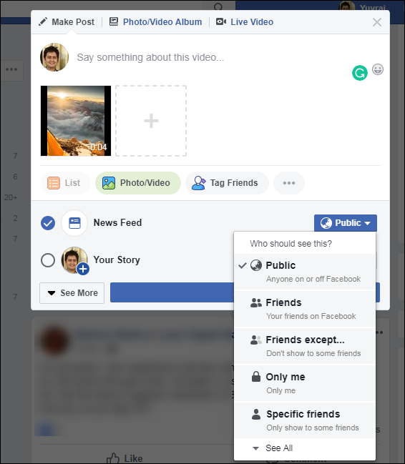Image resolution: width=405 pixels, height=464 pixels.
Task: Click the album icon beside Photo/Video Album
Action: click(x=114, y=21)
